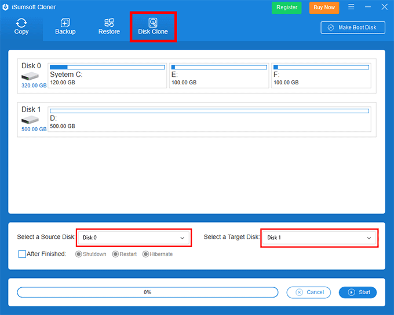Viewport: 394px width, 315px height.
Task: Click the X icon in Cancel button
Action: [300, 292]
